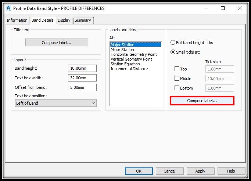Viewport: 251px width, 181px height.
Task: Select Minor Station in the list
Action: click(x=136, y=50)
